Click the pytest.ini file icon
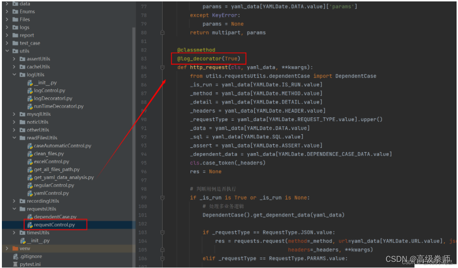This screenshot has height=268, width=458. [x=16, y=264]
